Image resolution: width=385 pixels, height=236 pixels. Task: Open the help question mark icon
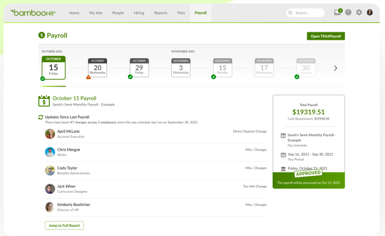(x=348, y=12)
